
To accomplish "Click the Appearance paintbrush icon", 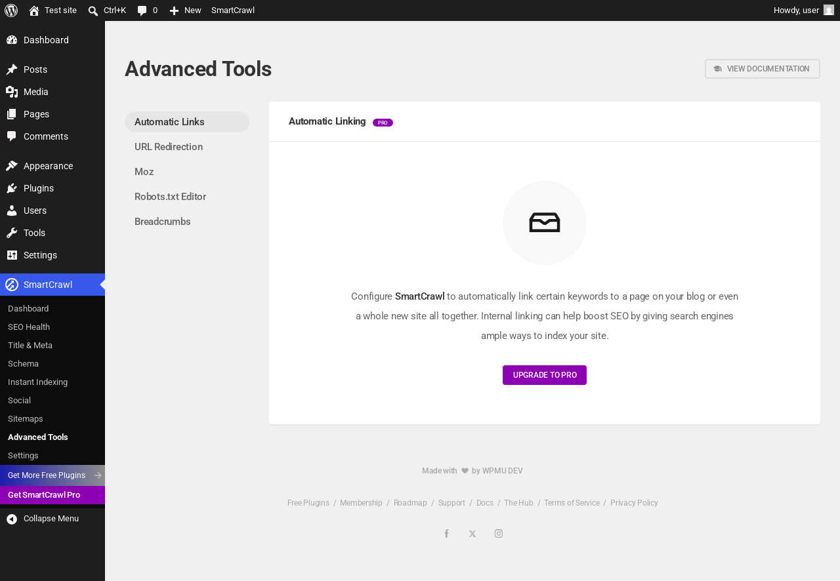I will pyautogui.click(x=12, y=166).
